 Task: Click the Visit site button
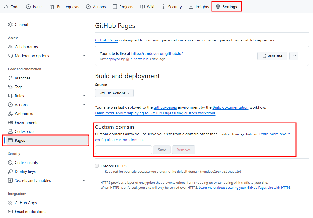pyautogui.click(x=272, y=56)
